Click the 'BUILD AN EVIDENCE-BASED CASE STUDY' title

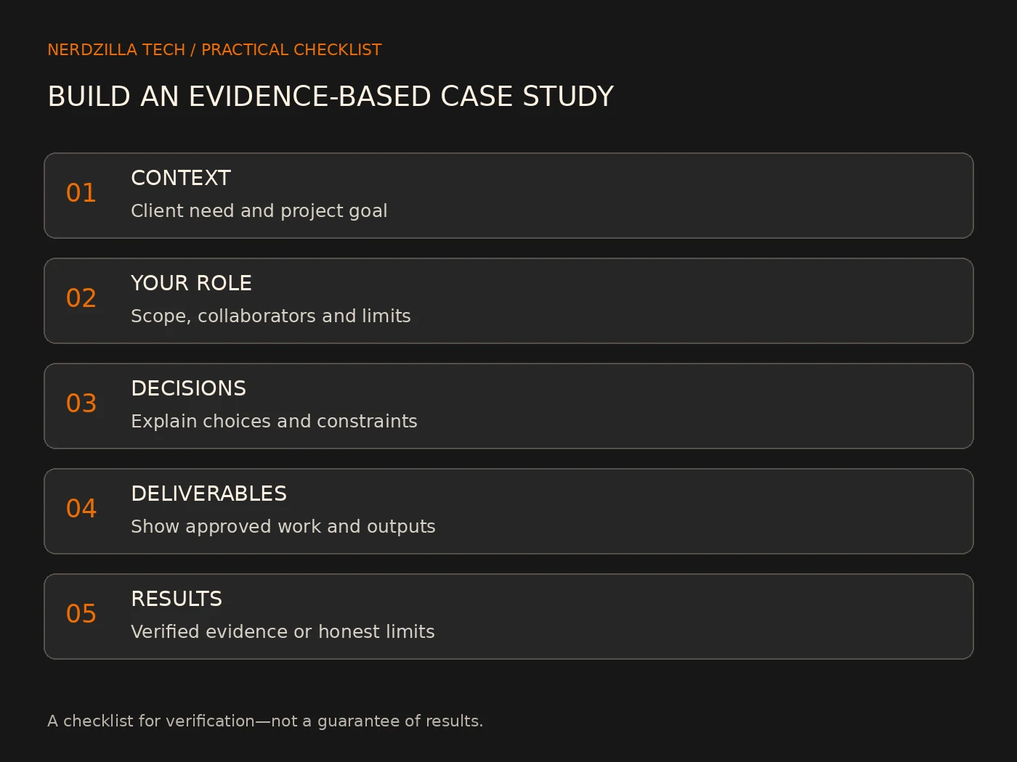coord(331,97)
